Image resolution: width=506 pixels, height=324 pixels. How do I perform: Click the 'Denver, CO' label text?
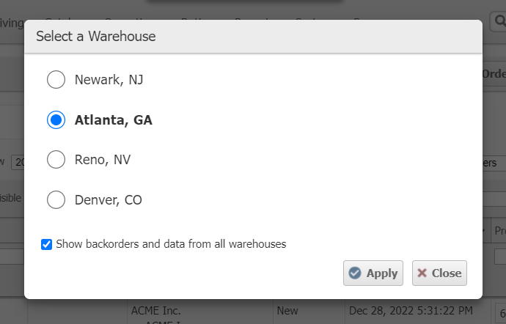click(x=109, y=199)
